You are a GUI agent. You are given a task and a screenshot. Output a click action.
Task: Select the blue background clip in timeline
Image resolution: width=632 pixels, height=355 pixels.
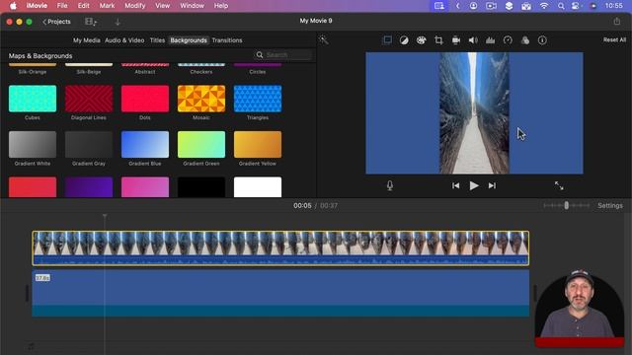[x=280, y=293]
